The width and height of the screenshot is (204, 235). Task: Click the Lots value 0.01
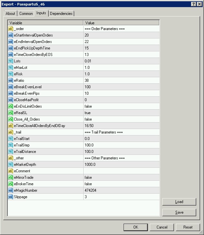pyautogui.click(x=88, y=61)
